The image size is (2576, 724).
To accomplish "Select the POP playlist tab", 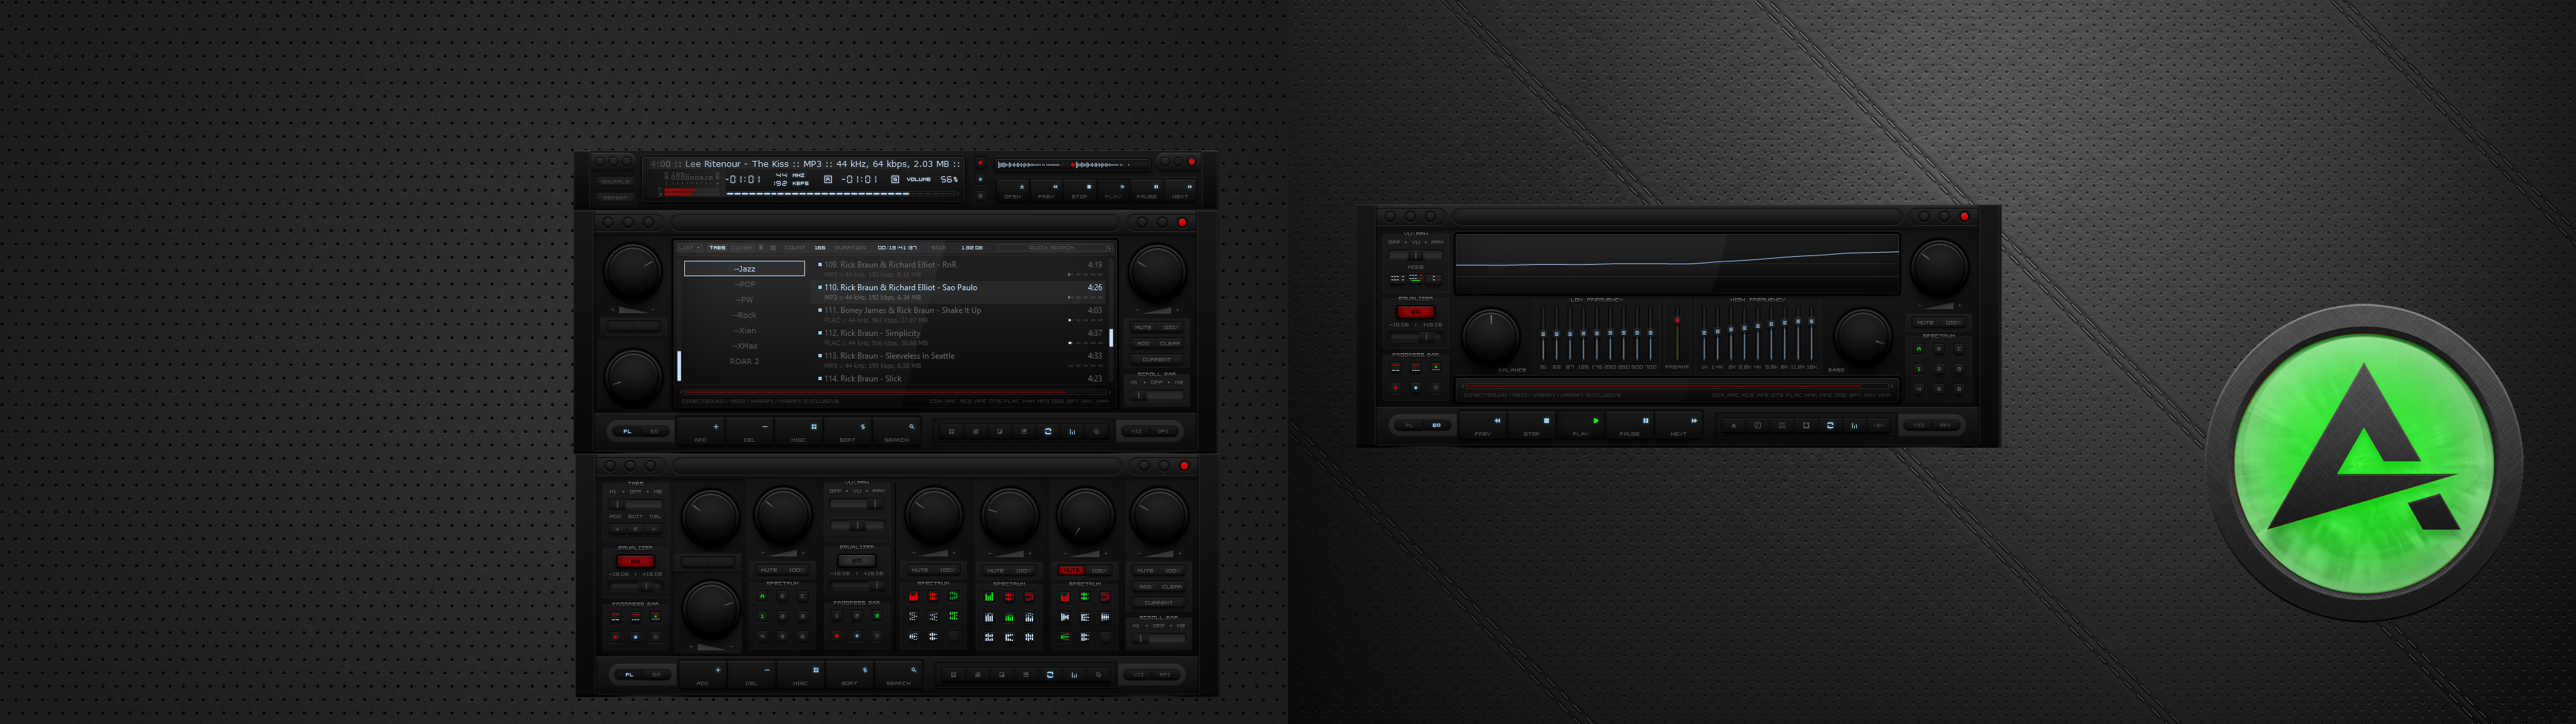I will [x=745, y=285].
